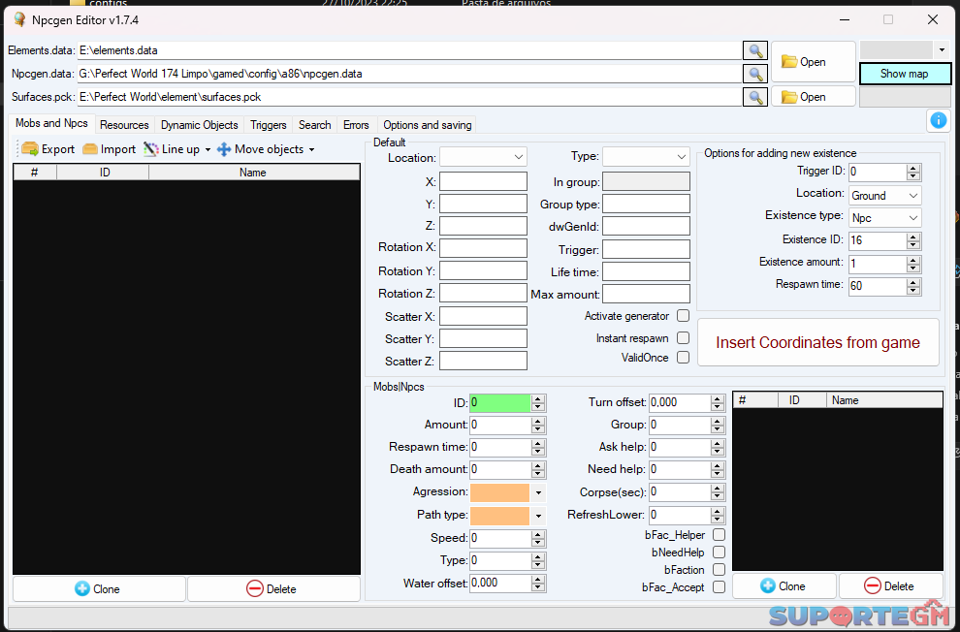Screen dimensions: 960x632
Task: Click the Elements.data path field
Action: point(409,50)
